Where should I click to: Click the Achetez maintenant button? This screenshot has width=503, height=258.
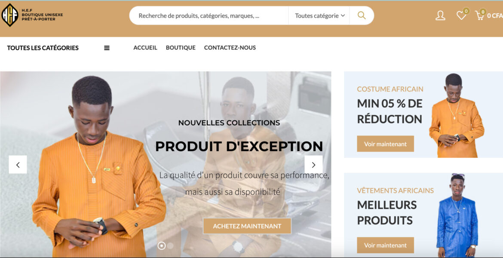[x=247, y=226]
